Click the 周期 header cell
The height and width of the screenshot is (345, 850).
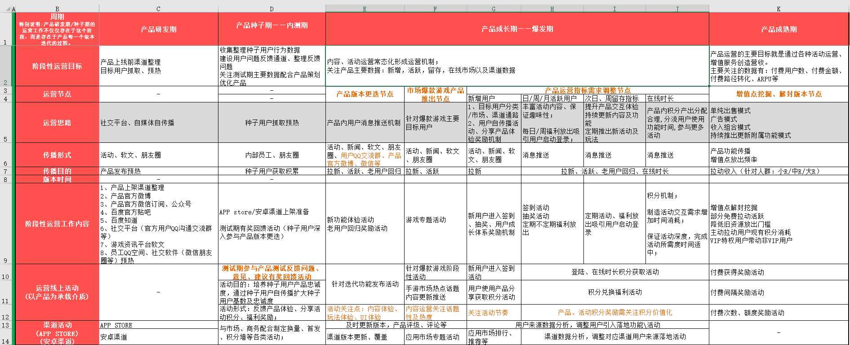coord(57,29)
